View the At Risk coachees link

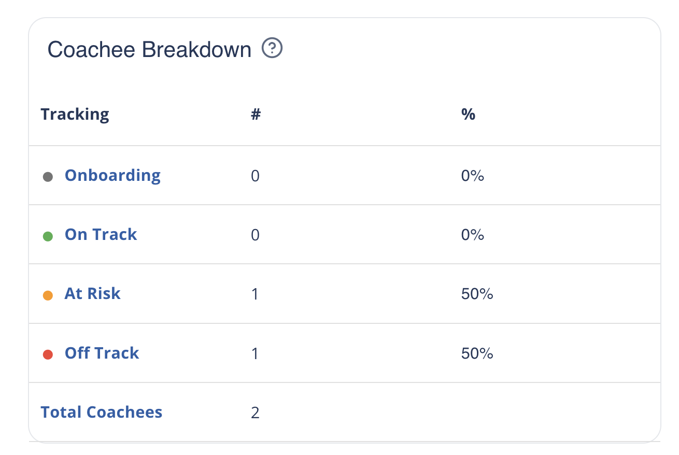(x=92, y=294)
